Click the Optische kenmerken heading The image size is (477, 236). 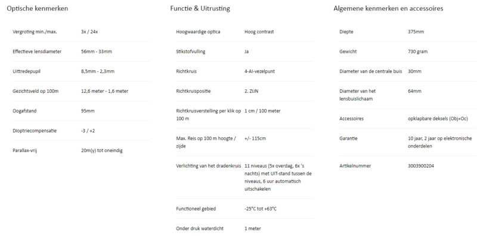point(38,8)
